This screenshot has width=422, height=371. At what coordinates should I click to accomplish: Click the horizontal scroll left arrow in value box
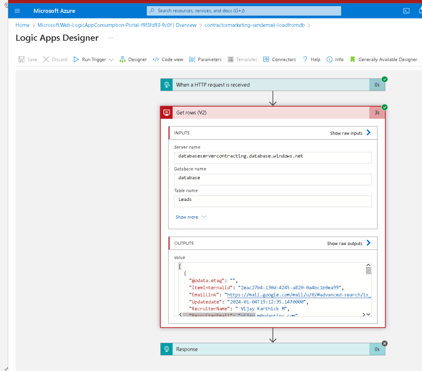point(181,314)
